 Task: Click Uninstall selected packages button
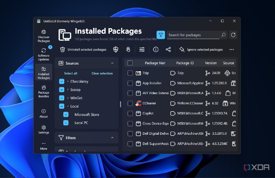point(83,49)
